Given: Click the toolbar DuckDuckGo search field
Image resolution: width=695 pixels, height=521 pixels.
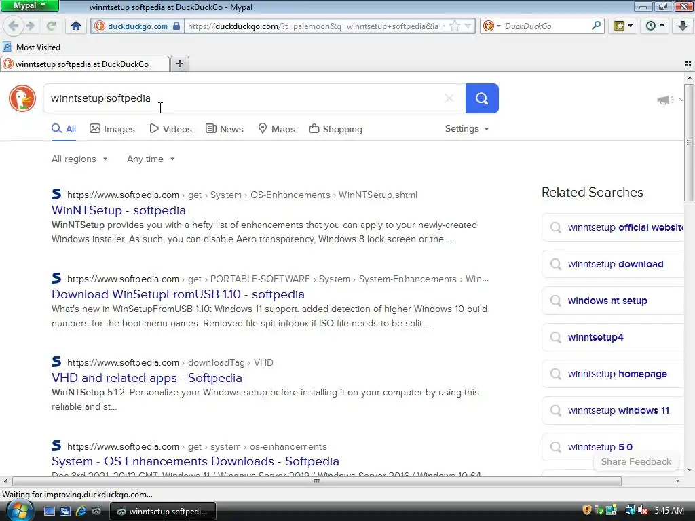Looking at the screenshot, I should pyautogui.click(x=546, y=26).
